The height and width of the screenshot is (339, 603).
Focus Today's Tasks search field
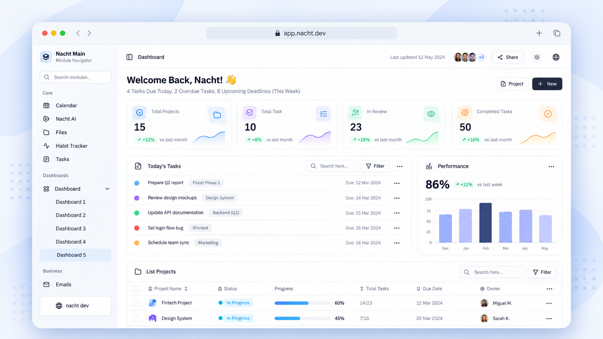[332, 166]
